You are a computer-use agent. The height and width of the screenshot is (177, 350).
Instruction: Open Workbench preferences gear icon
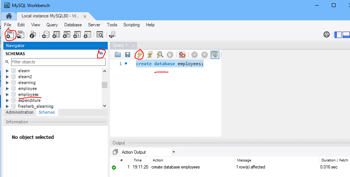(327, 34)
